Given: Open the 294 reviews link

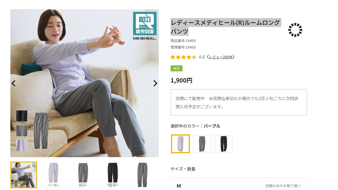Looking at the screenshot, I should [x=221, y=57].
